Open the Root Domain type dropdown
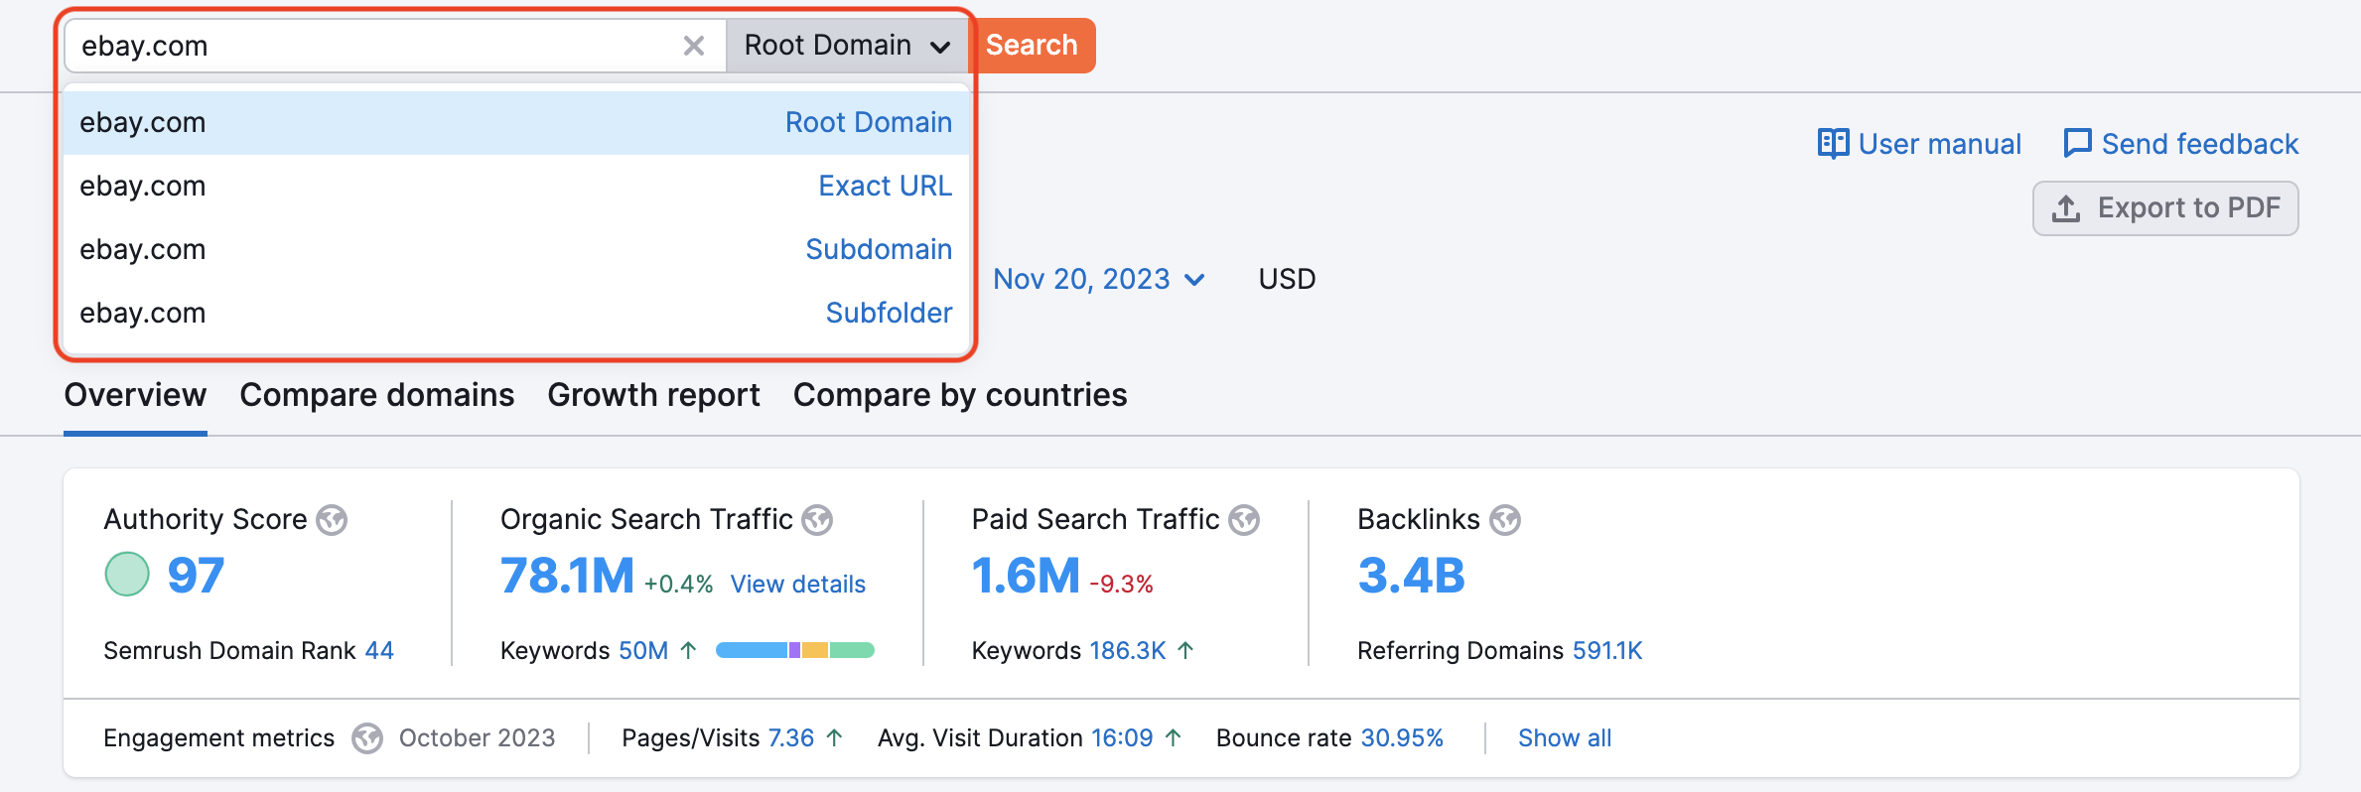Viewport: 2361px width, 792px height. tap(847, 46)
